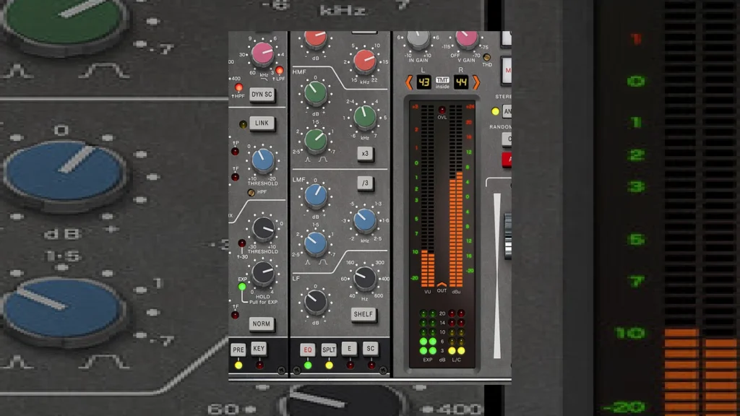Screen dimensions: 740x416
Task: Click the pink LPF kHz filter knob
Action: pos(262,53)
